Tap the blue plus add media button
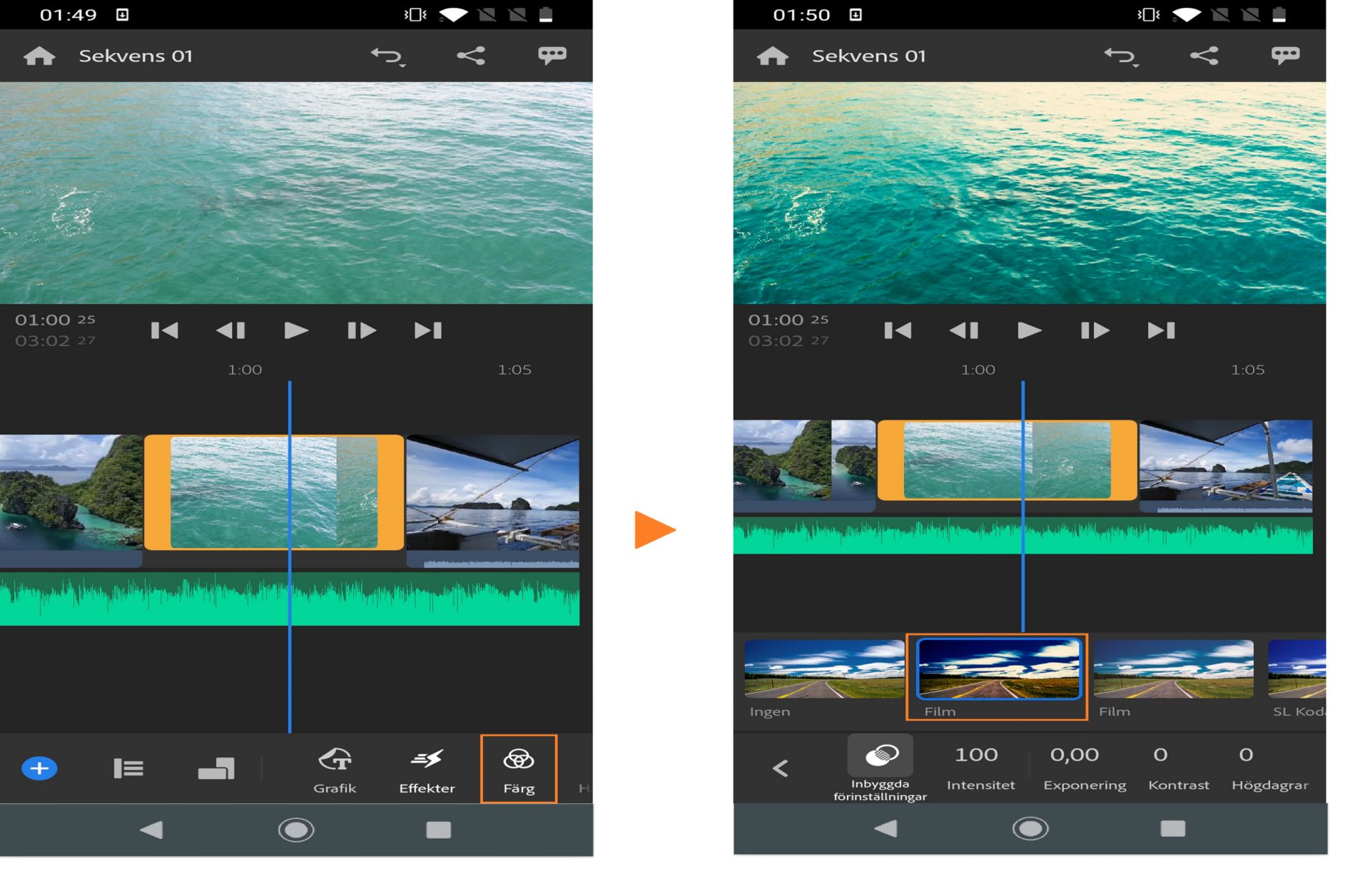This screenshot has width=1370, height=884. pos(39,768)
